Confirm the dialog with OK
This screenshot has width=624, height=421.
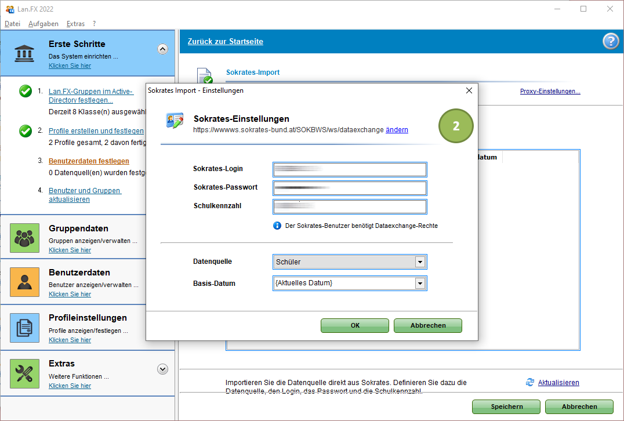354,325
